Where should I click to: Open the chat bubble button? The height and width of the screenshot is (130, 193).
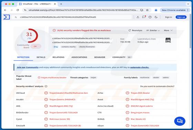[x=180, y=121]
